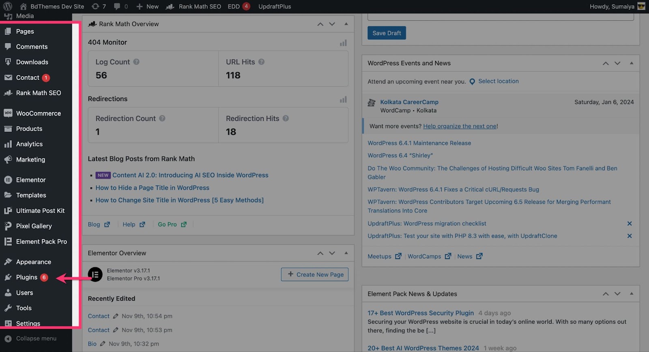Open the updates icon showing 7
649x352 pixels.
pos(99,6)
